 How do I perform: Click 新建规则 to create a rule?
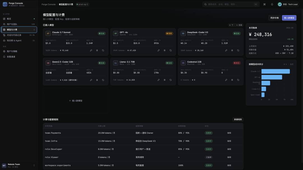click(238, 120)
